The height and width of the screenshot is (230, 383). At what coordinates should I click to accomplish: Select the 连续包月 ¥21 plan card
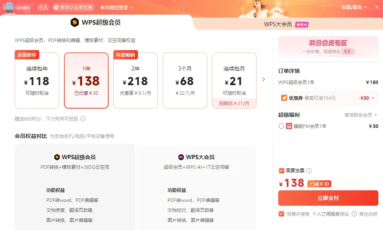click(234, 81)
